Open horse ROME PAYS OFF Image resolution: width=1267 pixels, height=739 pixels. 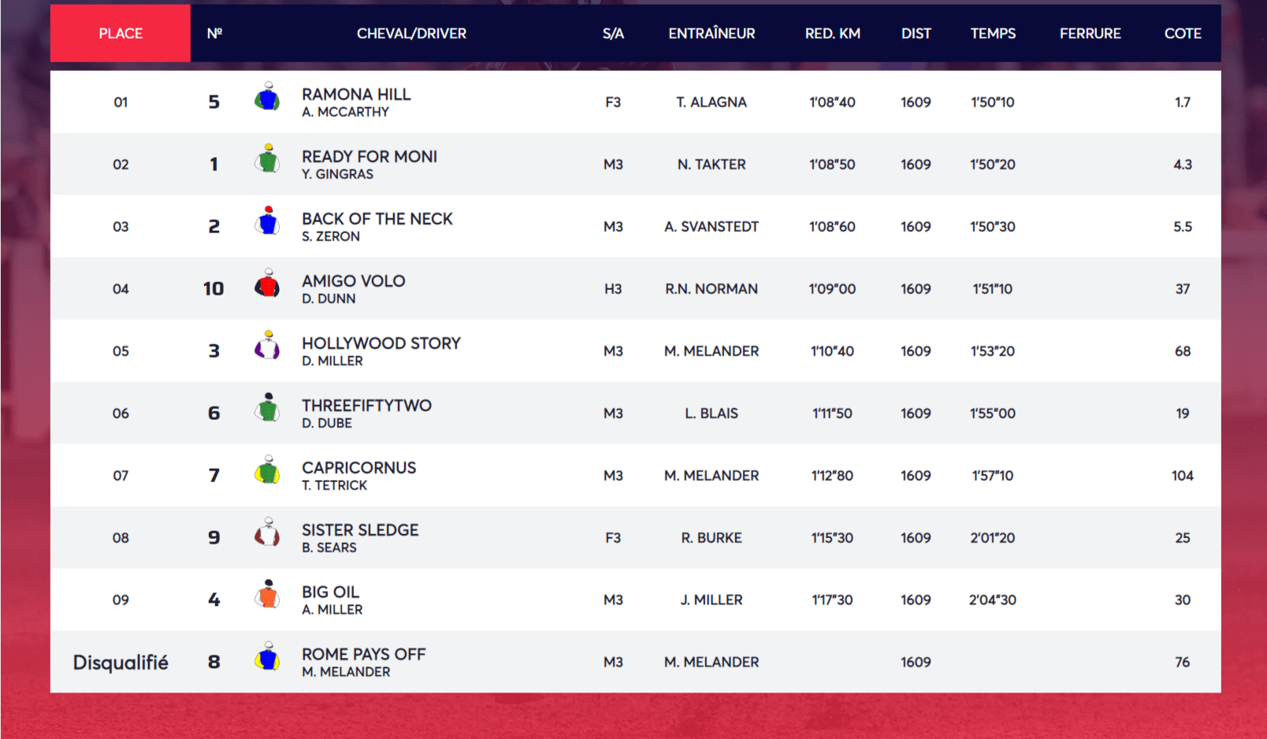pos(364,654)
